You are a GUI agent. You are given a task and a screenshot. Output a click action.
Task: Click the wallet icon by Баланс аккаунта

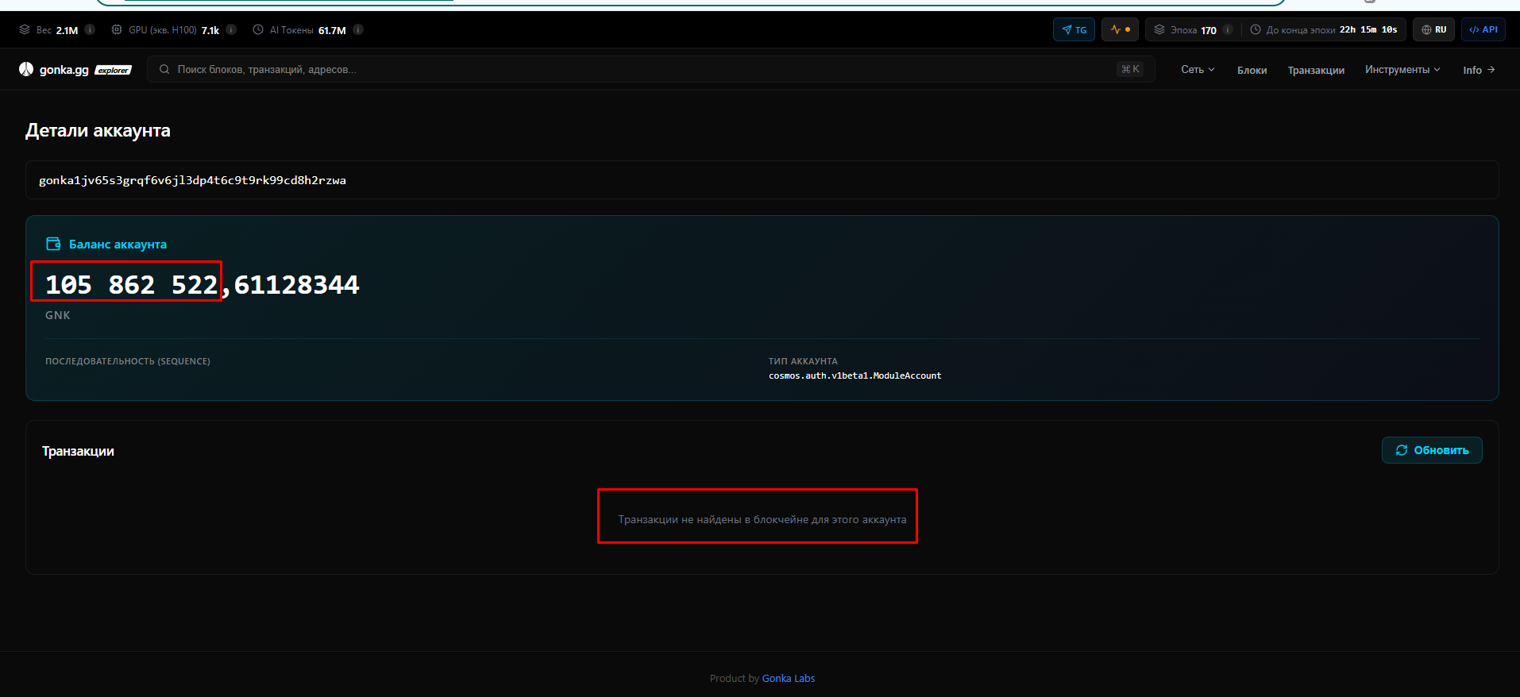pos(53,245)
